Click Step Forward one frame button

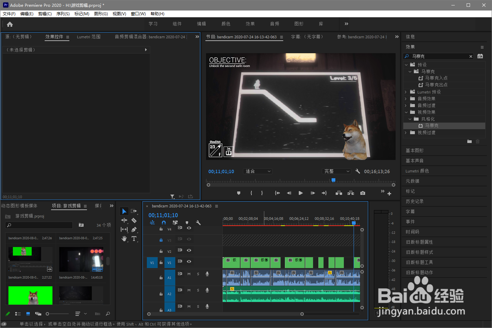pos(313,193)
